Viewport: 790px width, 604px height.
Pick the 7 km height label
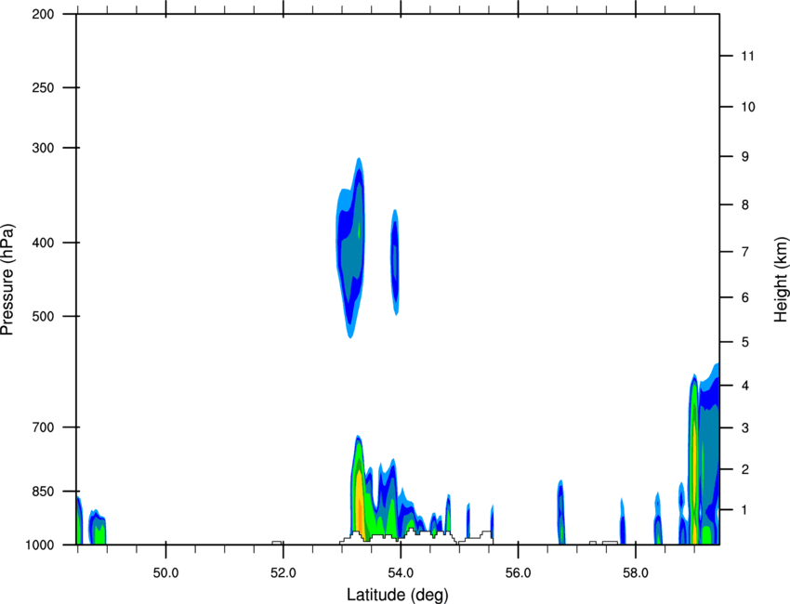click(x=745, y=252)
